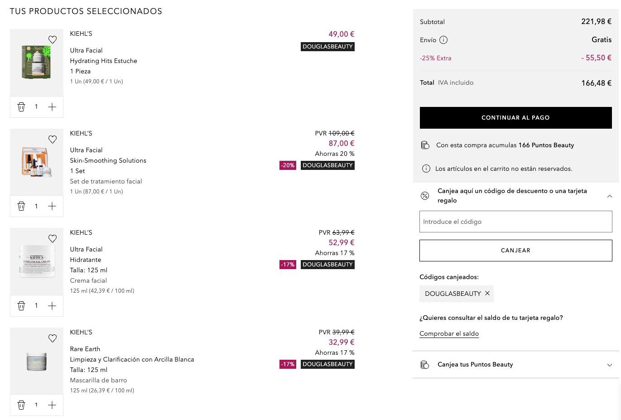Toggle wishlist heart on Rare Earth mask
The image size is (621, 420).
pos(53,338)
